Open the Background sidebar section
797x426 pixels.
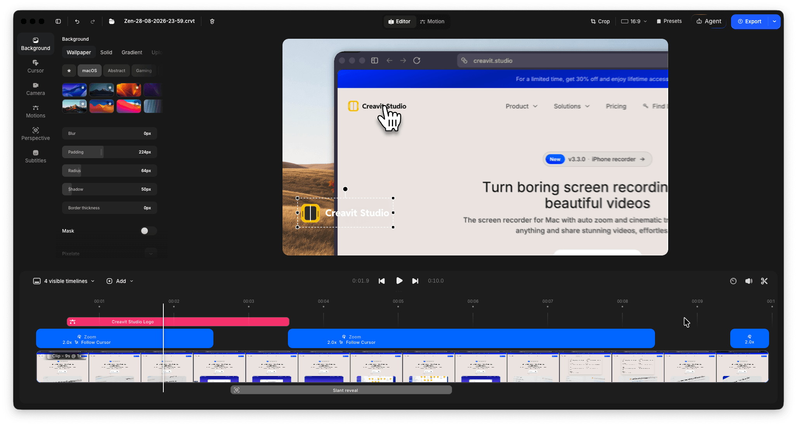36,44
